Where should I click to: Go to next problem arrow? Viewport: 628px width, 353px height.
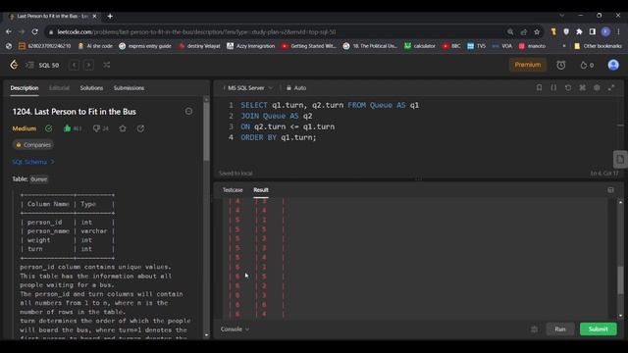click(88, 65)
